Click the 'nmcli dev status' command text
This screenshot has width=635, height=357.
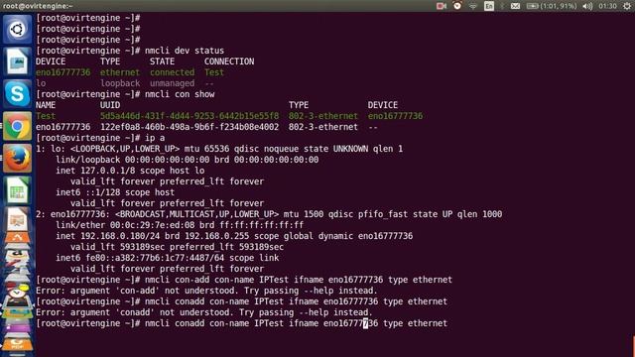pos(185,51)
